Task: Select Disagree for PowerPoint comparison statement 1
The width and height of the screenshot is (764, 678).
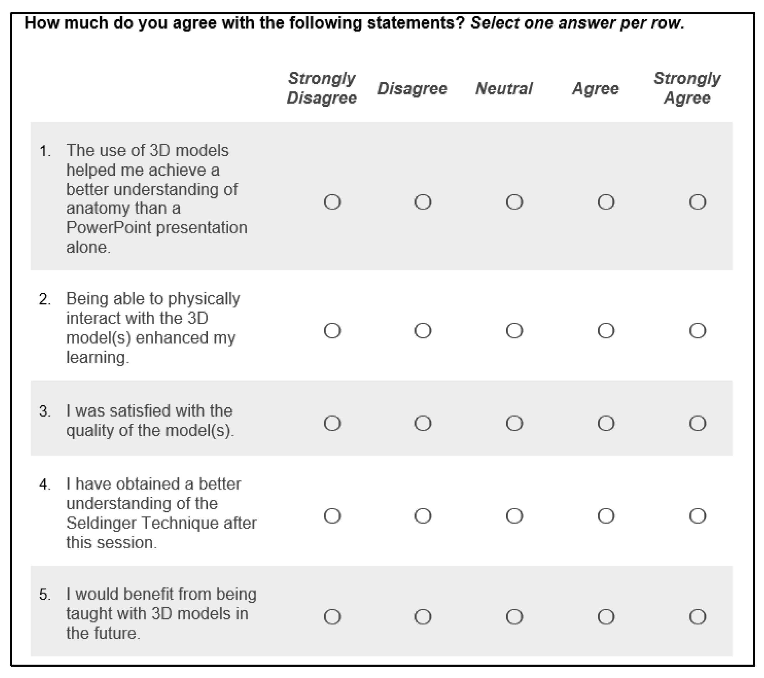Action: [423, 202]
